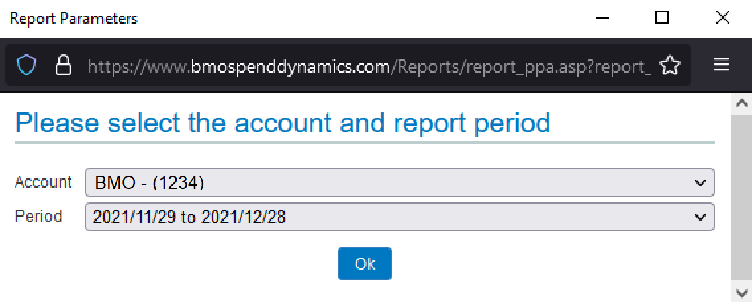Image resolution: width=752 pixels, height=302 pixels.
Task: Click the chevron arrow of the Account combo box
Action: [x=700, y=183]
